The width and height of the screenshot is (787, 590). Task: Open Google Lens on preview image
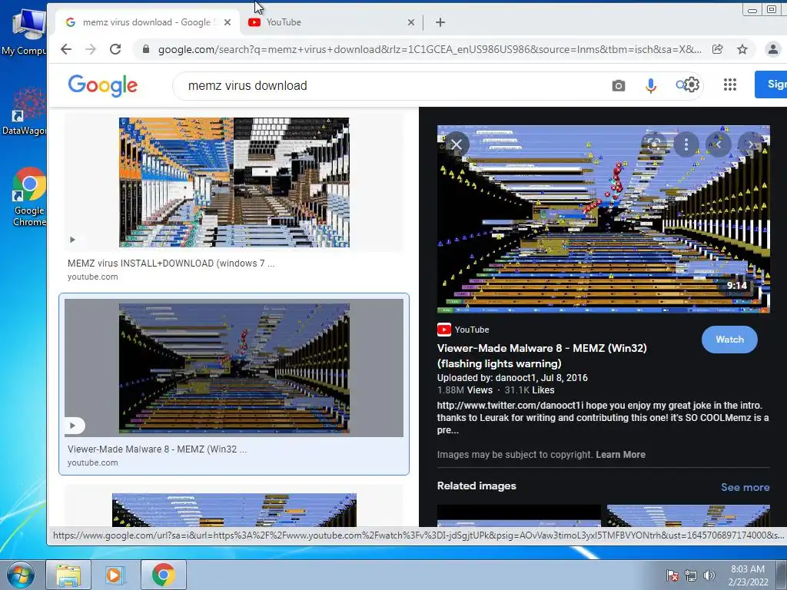pos(653,145)
